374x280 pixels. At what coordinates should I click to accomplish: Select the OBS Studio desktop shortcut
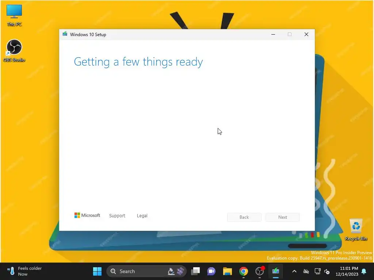[14, 50]
